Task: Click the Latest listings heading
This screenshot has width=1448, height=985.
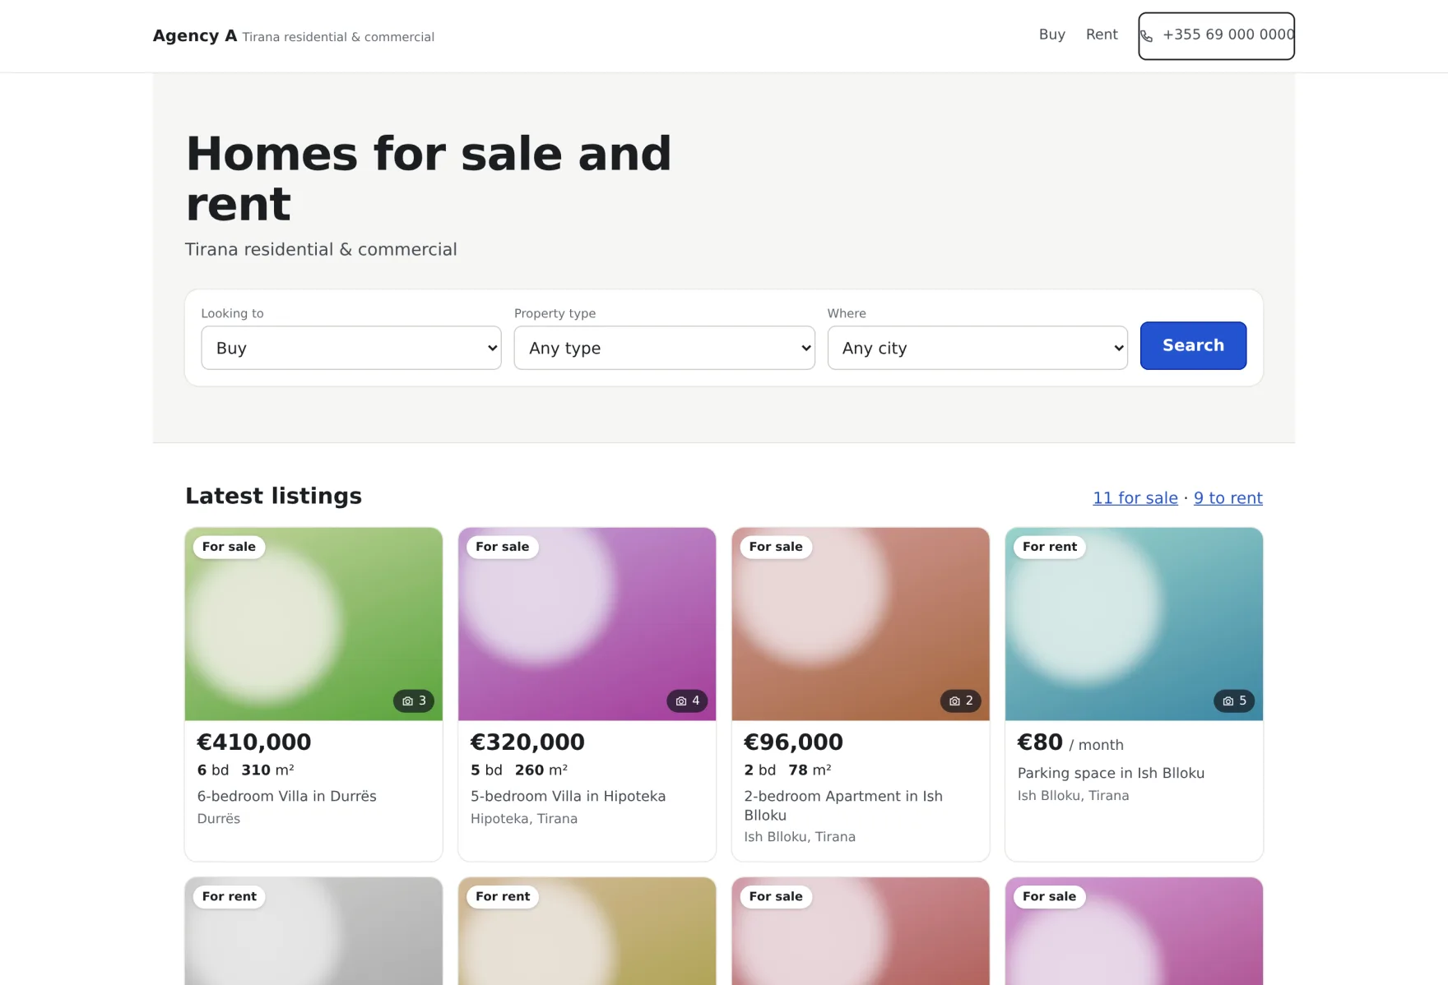Action: click(274, 496)
